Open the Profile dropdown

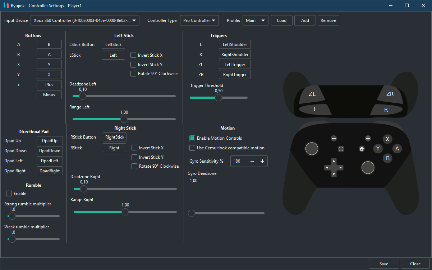click(x=256, y=20)
